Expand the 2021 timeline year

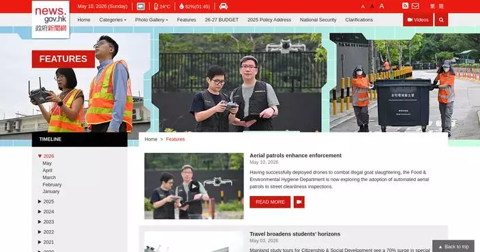(x=46, y=242)
